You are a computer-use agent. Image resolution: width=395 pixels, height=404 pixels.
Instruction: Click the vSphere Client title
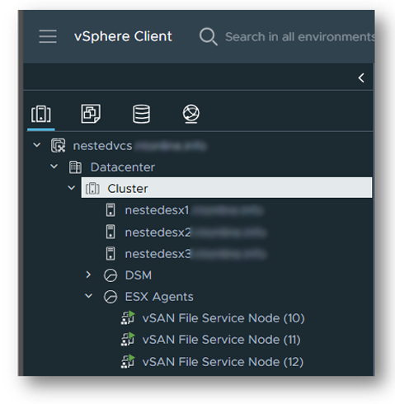click(123, 36)
